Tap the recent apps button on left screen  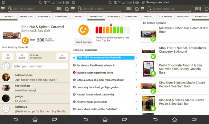coord(54,120)
